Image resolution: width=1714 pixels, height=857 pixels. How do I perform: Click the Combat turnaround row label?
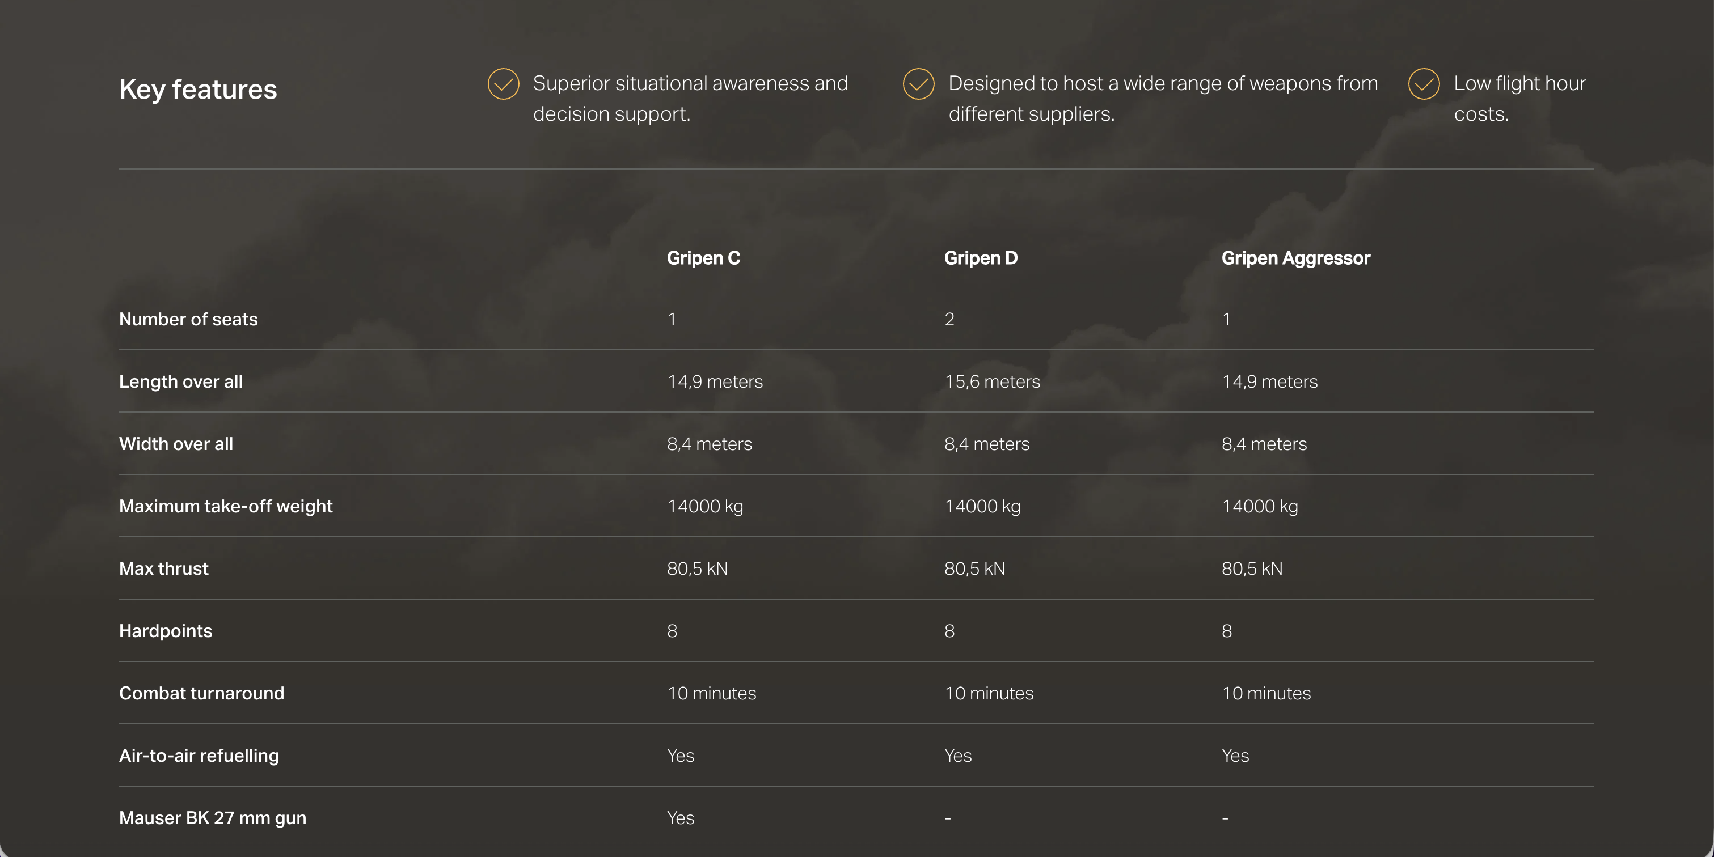pos(201,693)
